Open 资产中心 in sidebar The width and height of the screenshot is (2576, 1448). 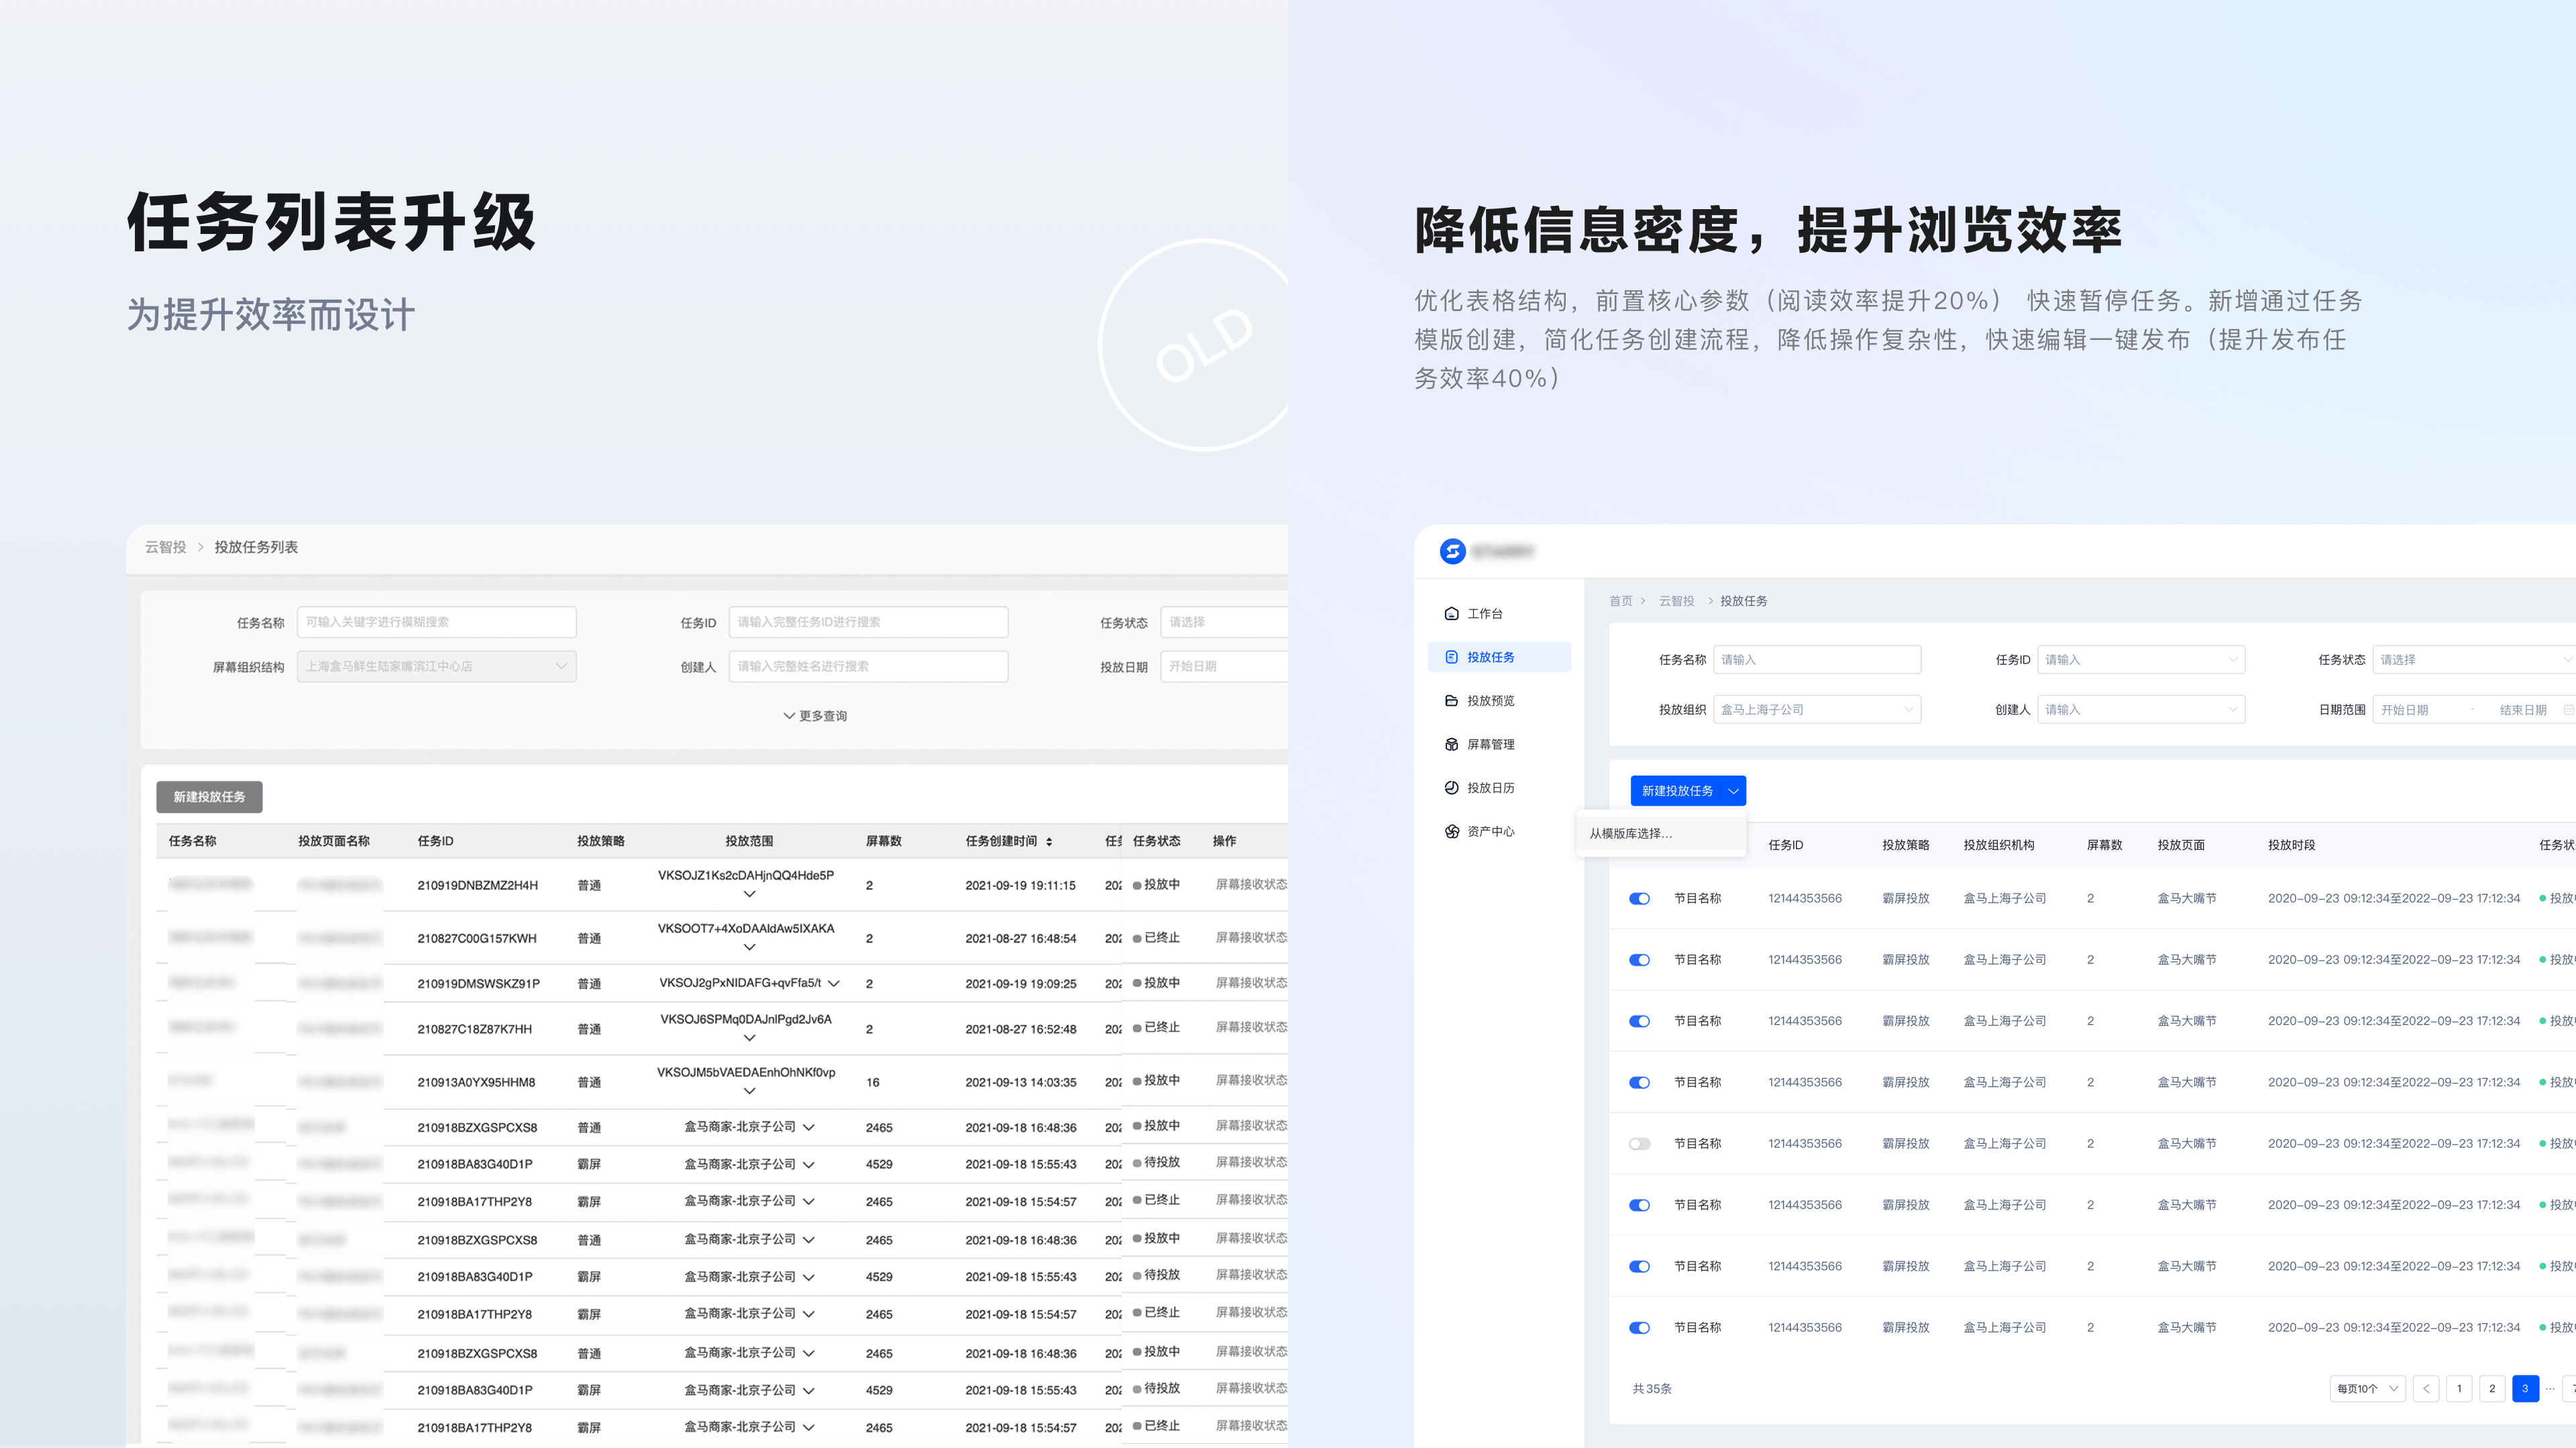pyautogui.click(x=1480, y=831)
